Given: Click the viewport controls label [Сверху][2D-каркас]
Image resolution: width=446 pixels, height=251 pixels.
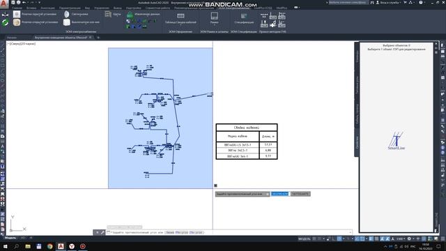Looking at the screenshot, I should pos(22,44).
